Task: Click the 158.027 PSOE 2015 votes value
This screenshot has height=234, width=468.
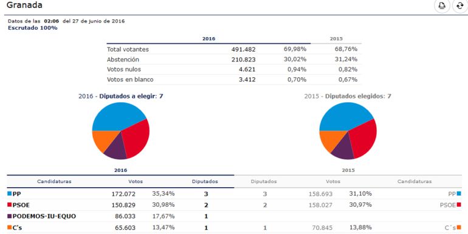Action: point(320,205)
